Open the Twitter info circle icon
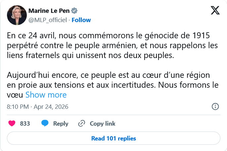This screenshot has height=151, width=227. pos(215,106)
